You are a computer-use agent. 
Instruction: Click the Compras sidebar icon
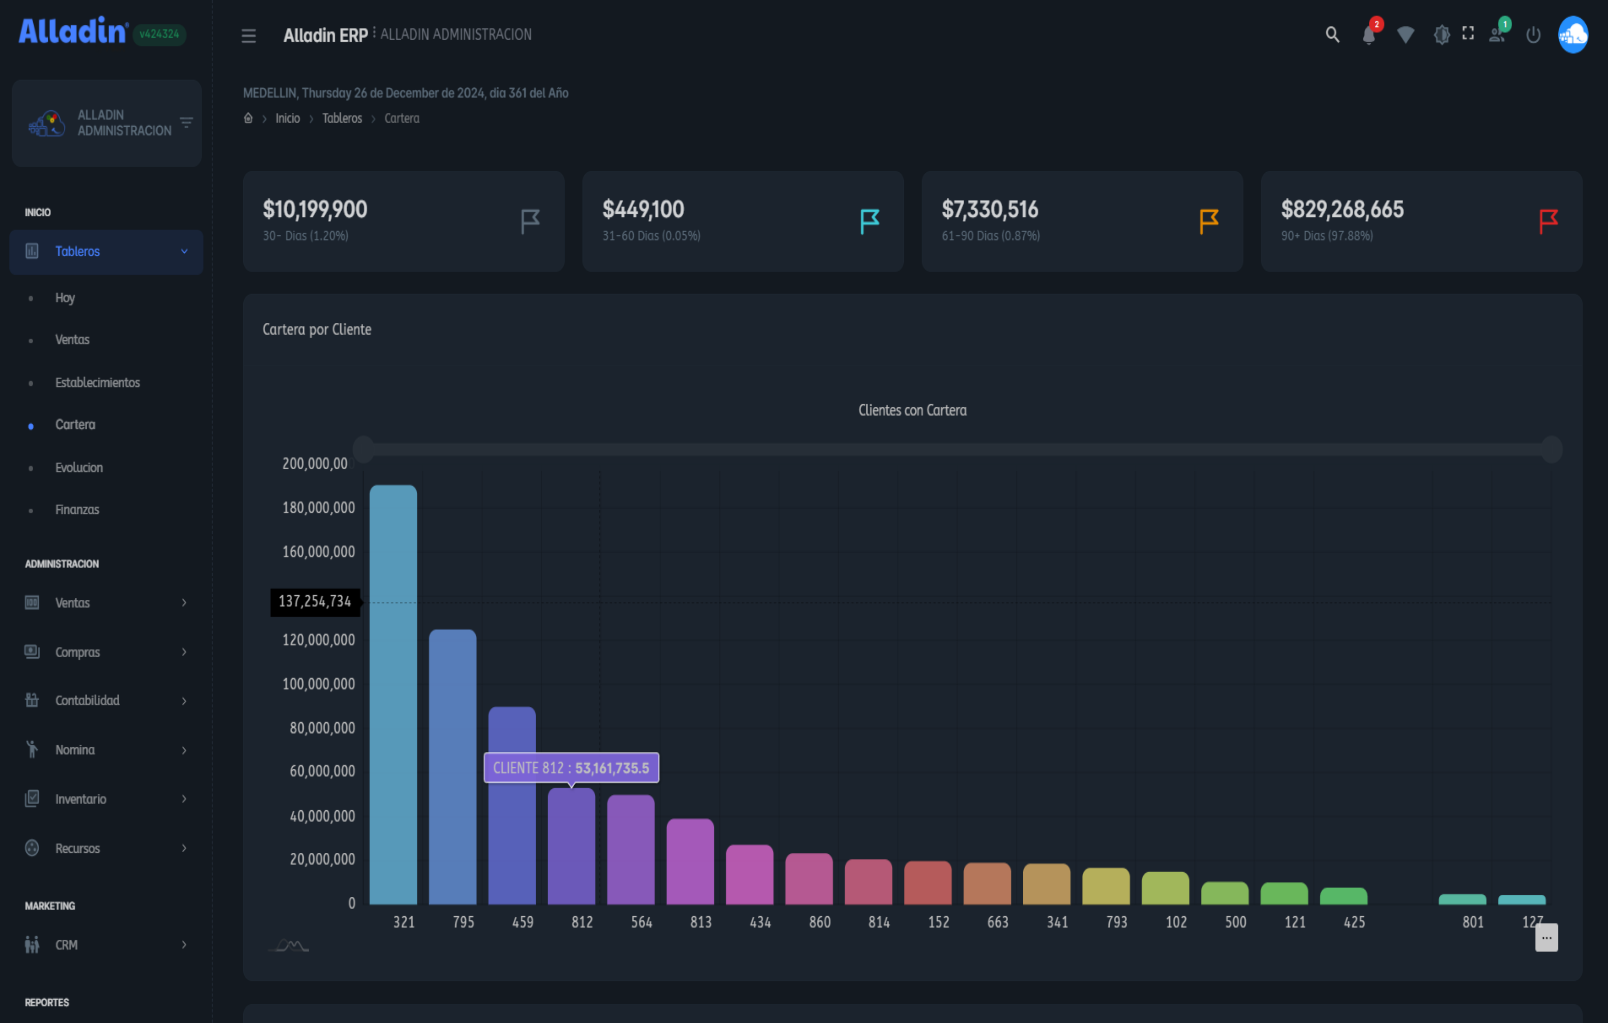32,652
